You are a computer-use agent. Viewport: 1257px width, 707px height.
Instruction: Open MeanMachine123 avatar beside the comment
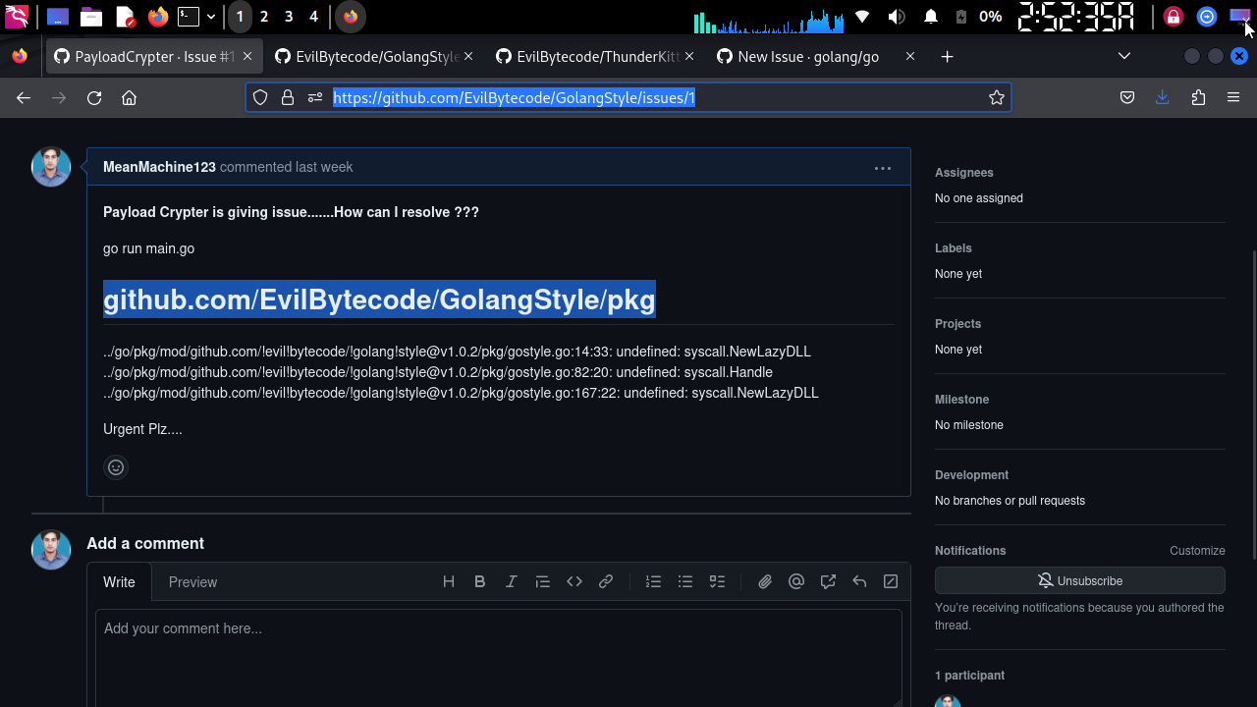tap(51, 167)
